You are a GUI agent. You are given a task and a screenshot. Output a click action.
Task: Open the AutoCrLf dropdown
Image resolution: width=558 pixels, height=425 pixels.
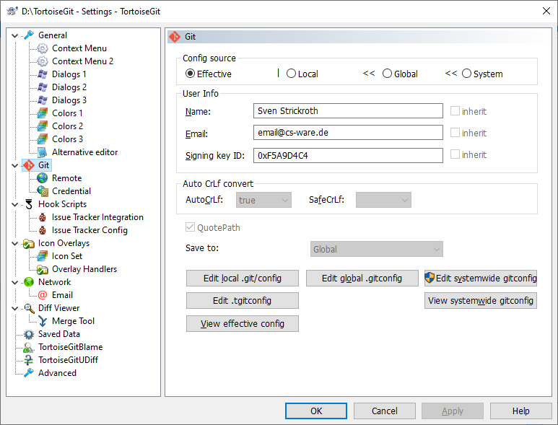[263, 200]
